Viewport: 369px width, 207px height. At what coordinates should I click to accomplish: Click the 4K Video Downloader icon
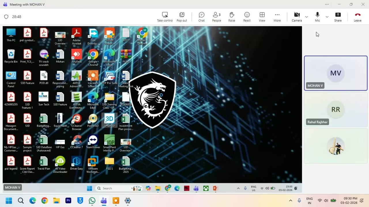tap(60, 165)
